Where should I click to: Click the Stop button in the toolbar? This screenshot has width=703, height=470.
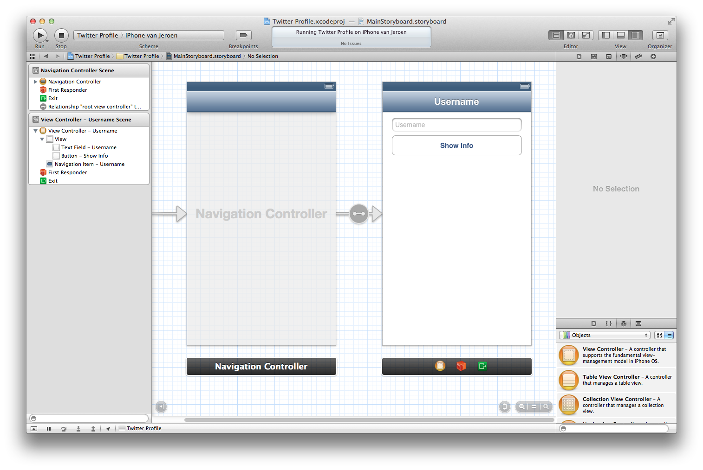point(61,35)
